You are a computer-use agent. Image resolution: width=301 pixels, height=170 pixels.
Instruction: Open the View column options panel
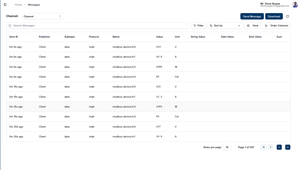252,25
